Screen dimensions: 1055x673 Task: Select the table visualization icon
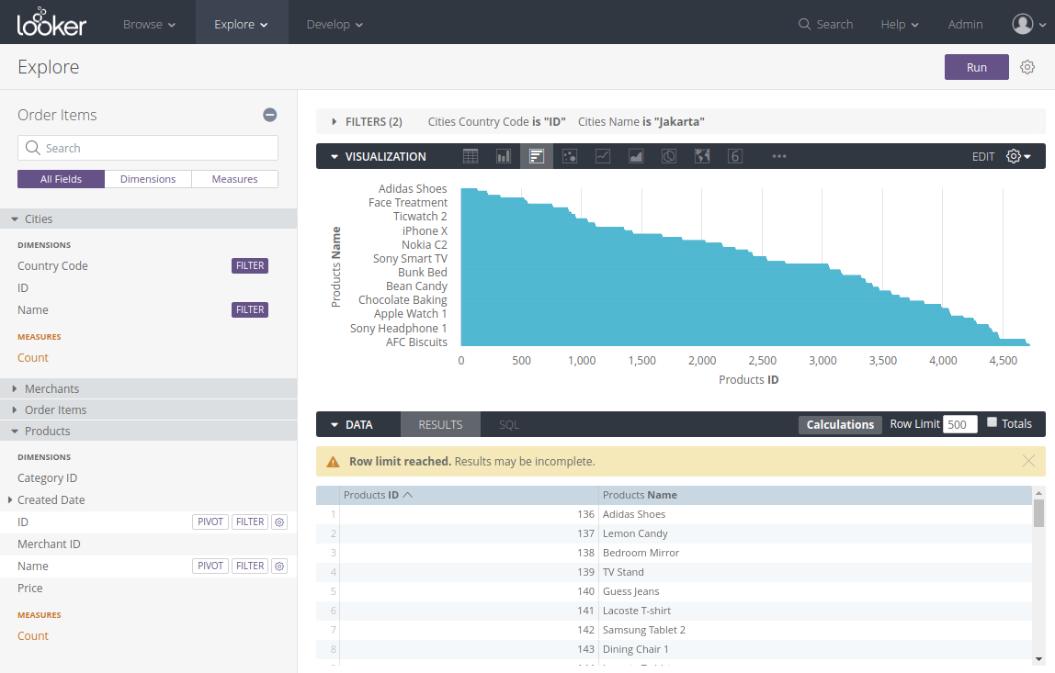click(471, 156)
